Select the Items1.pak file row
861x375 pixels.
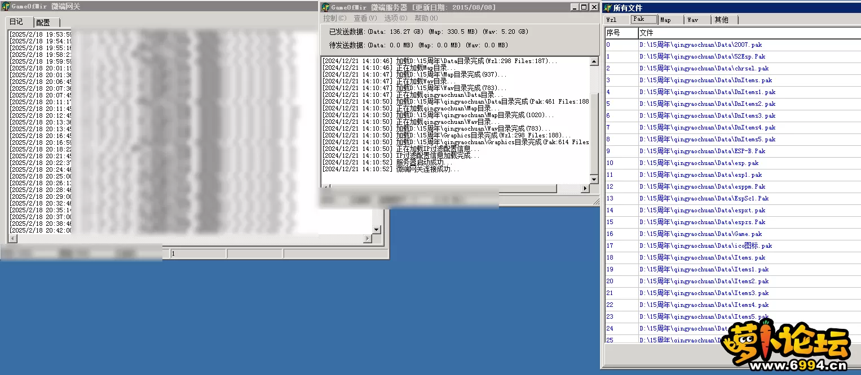point(732,269)
